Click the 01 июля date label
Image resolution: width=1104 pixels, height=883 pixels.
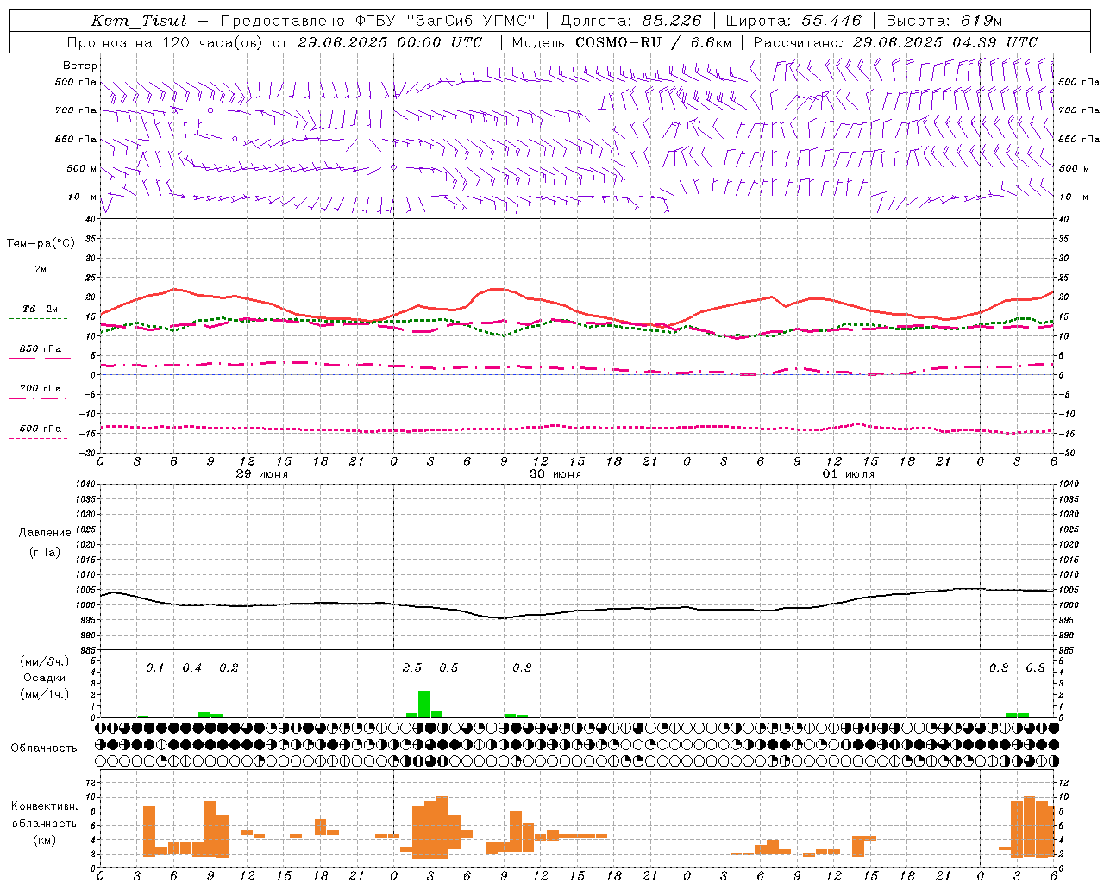[x=849, y=474]
